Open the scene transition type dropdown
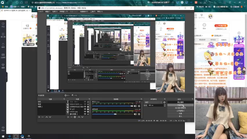This screenshot has height=139, width=247. 153,102
